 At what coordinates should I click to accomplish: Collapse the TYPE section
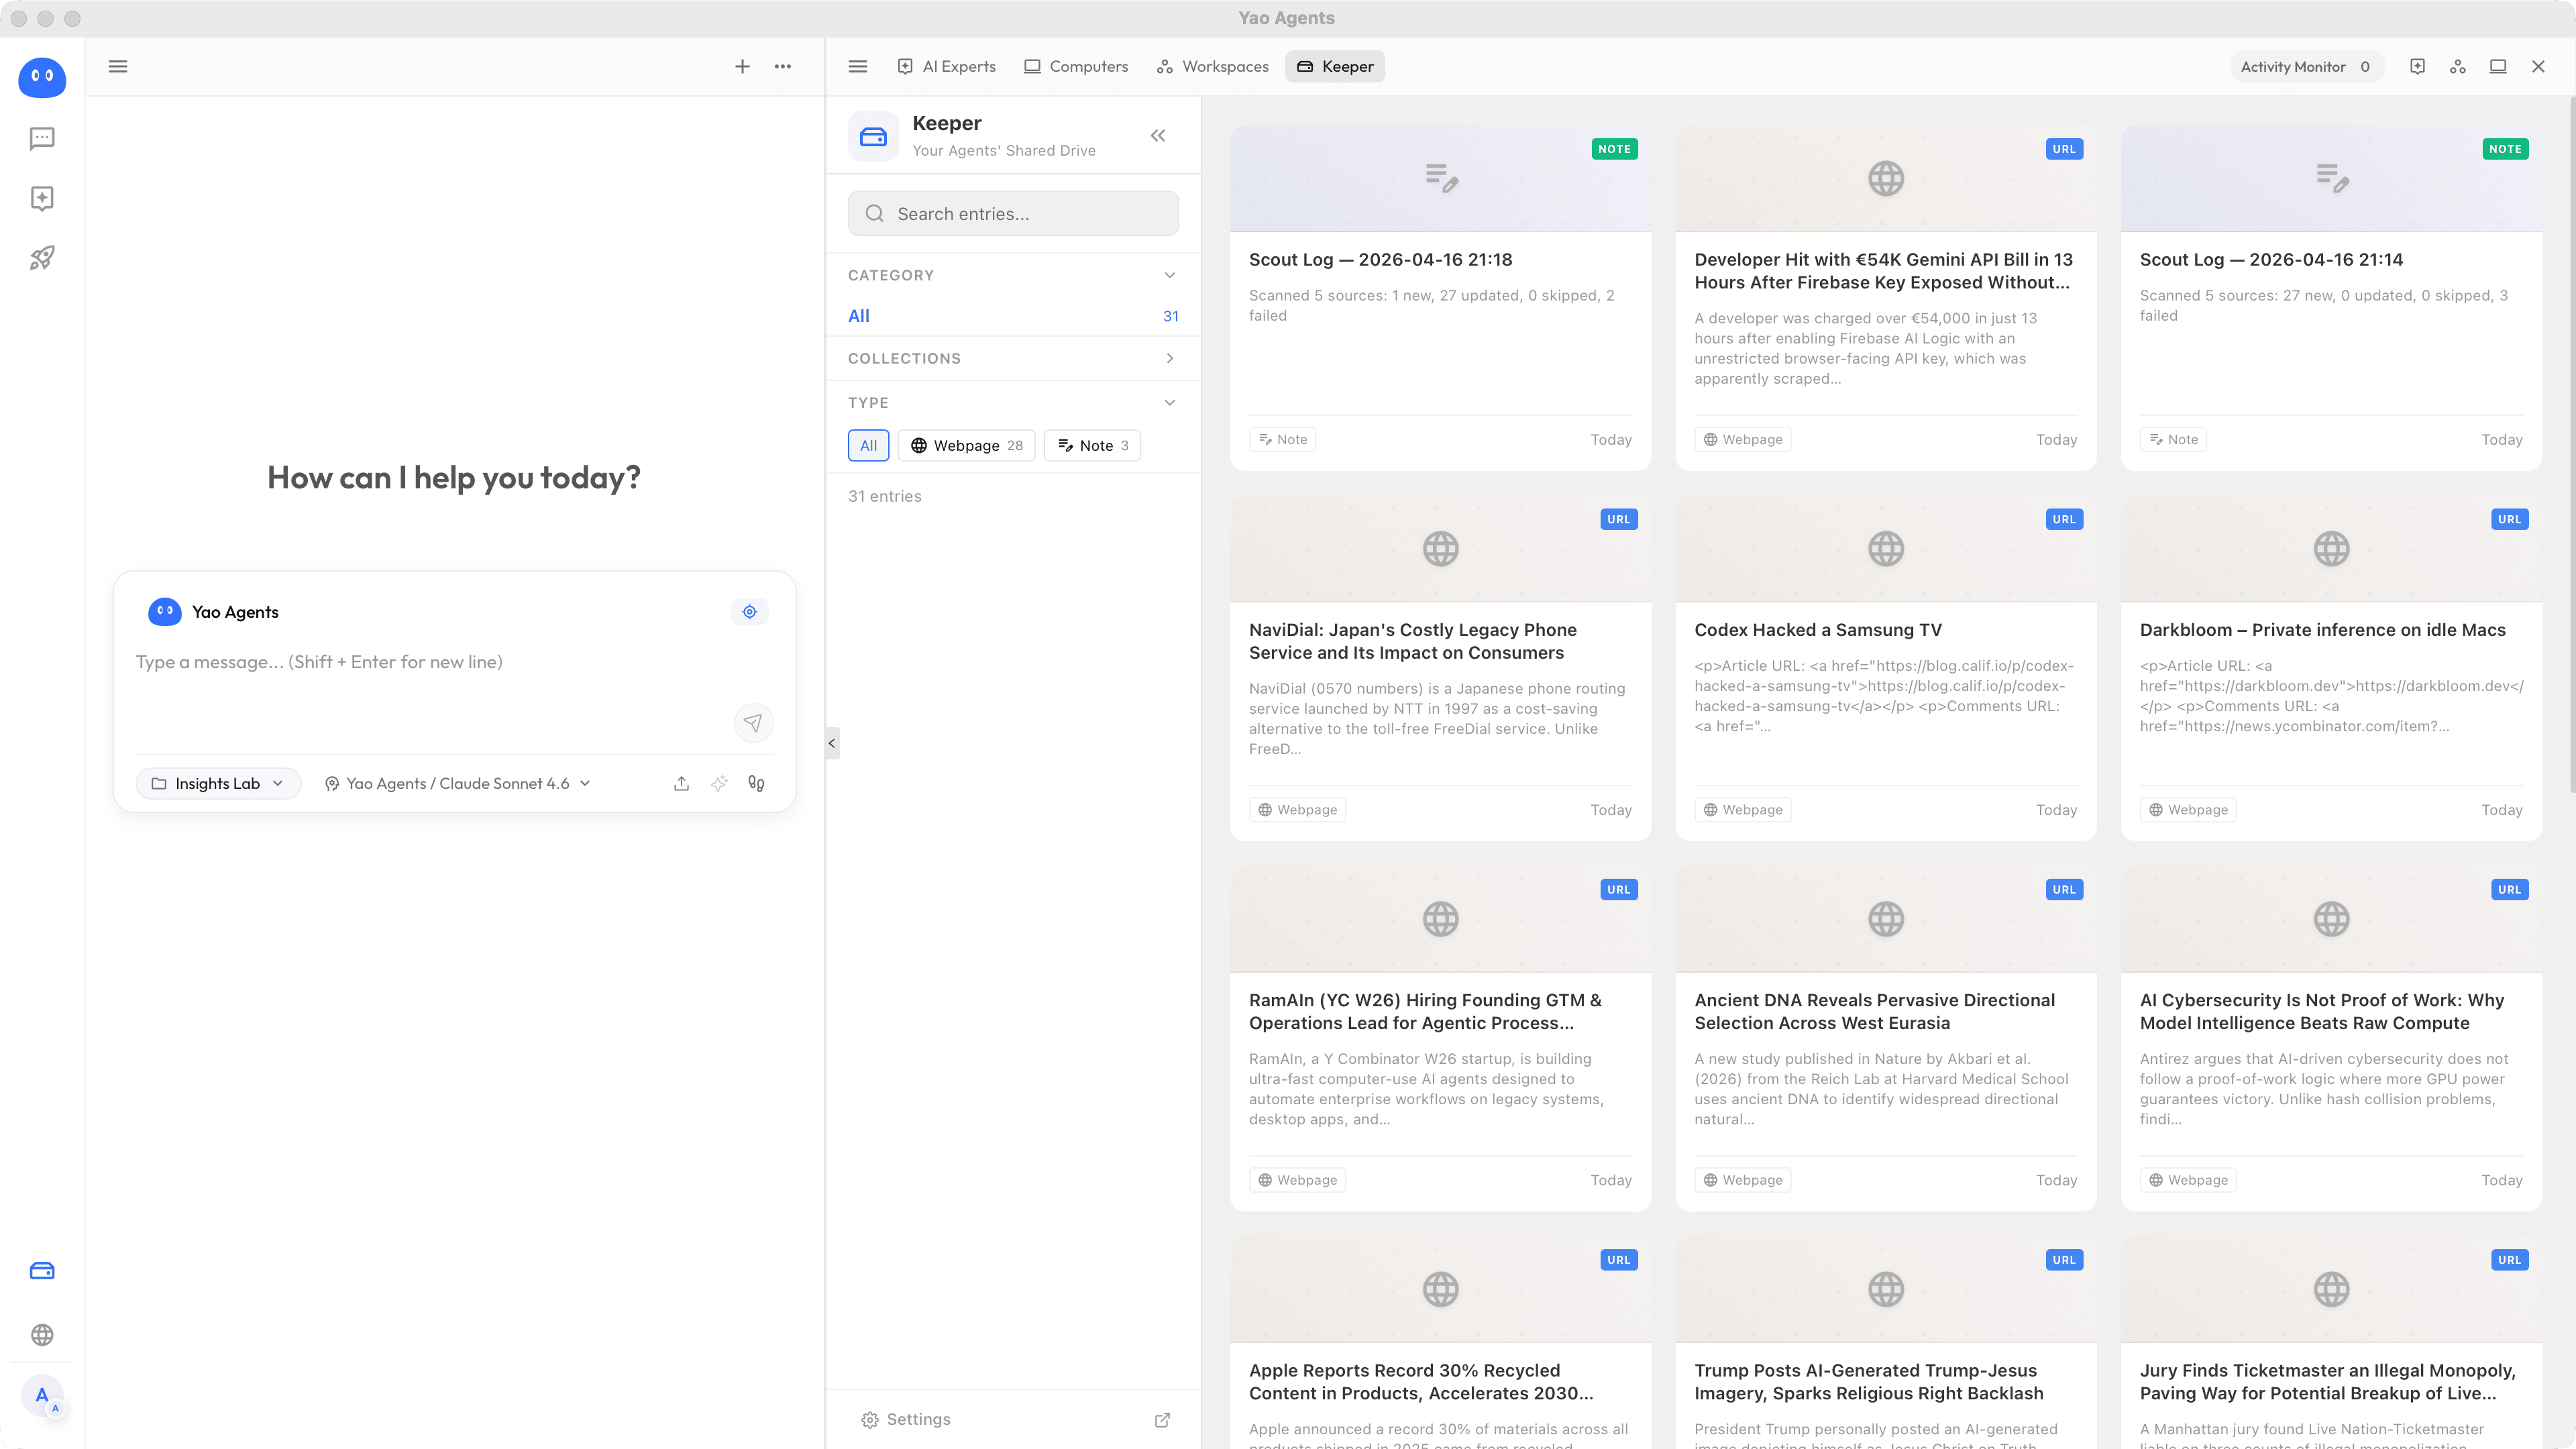coord(1012,403)
